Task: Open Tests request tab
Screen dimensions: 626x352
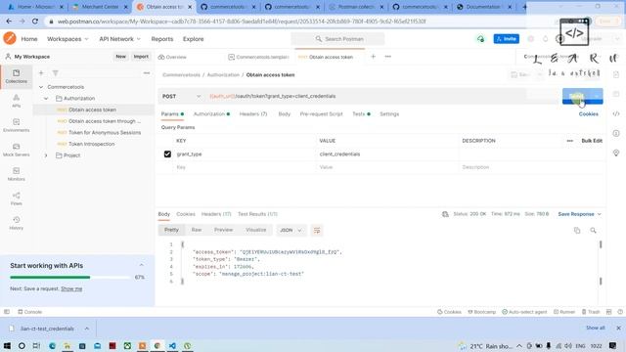Action: pyautogui.click(x=361, y=114)
